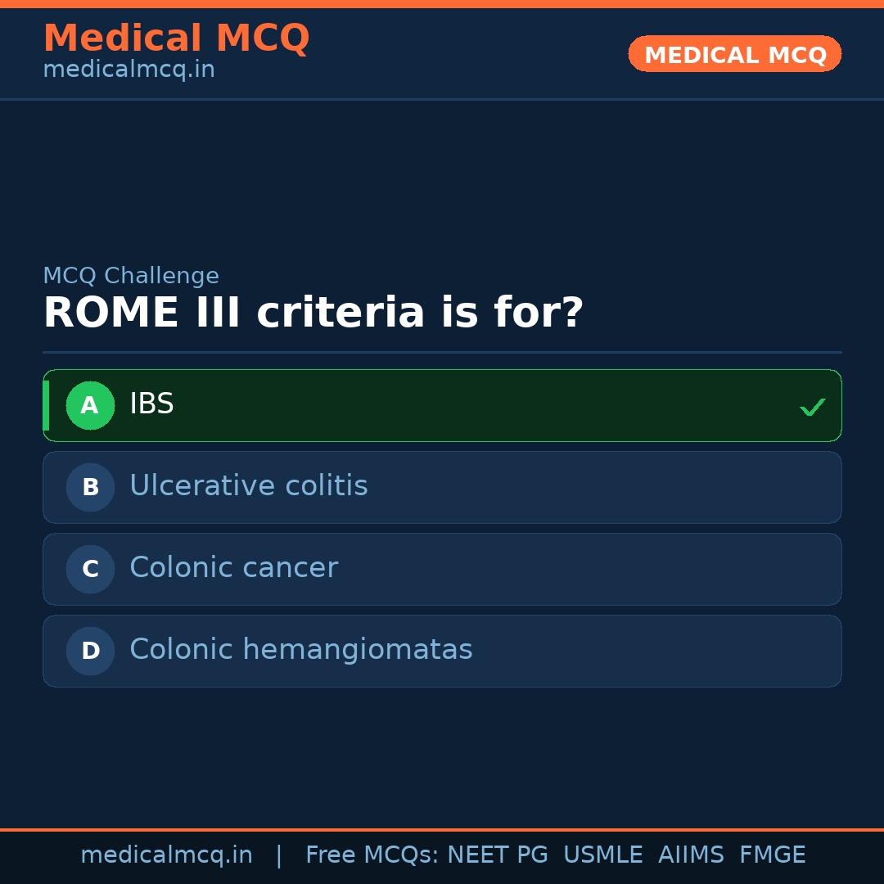Open medicalmcq.in link under the header title
Screen dimensions: 884x884
[x=129, y=70]
